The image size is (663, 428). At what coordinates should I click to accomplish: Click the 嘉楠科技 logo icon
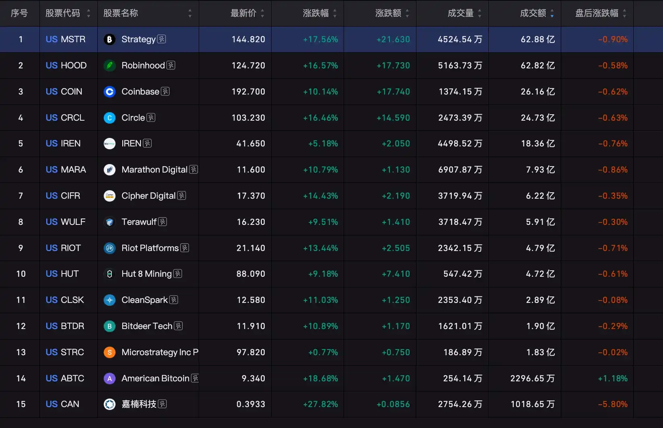109,404
